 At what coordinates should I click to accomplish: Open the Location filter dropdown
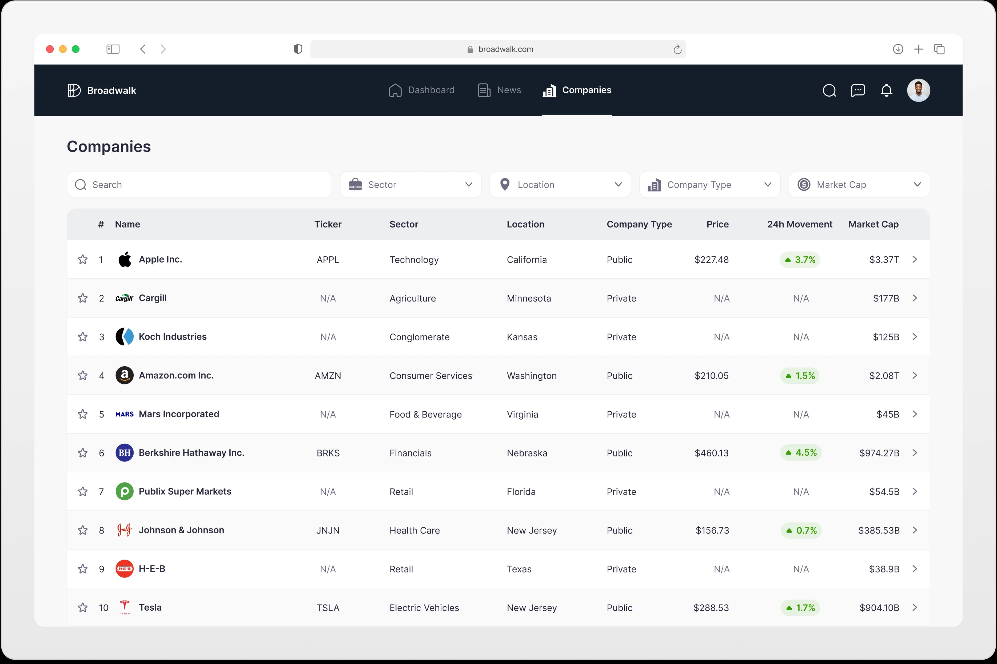coord(560,185)
